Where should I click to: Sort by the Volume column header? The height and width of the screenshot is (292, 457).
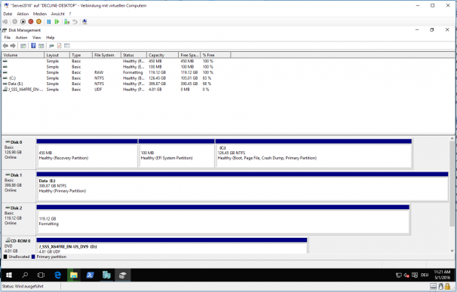tap(23, 55)
